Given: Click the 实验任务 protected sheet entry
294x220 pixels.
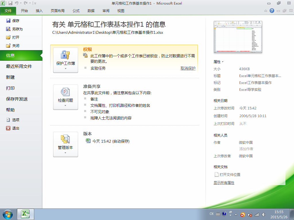Looking at the screenshot, I should point(98,68).
